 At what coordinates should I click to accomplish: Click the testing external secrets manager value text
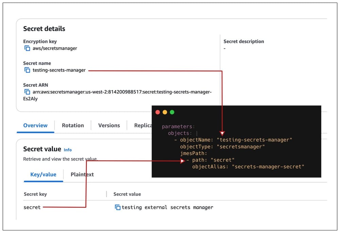(167, 207)
